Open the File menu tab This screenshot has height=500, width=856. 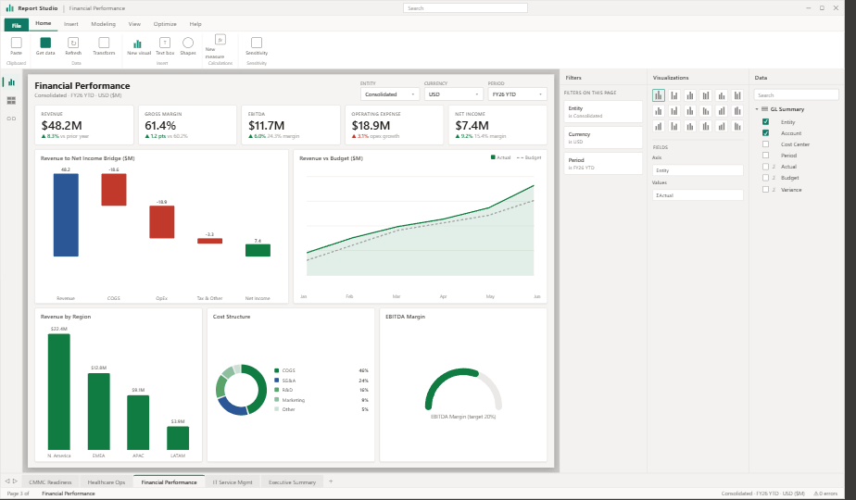click(17, 25)
